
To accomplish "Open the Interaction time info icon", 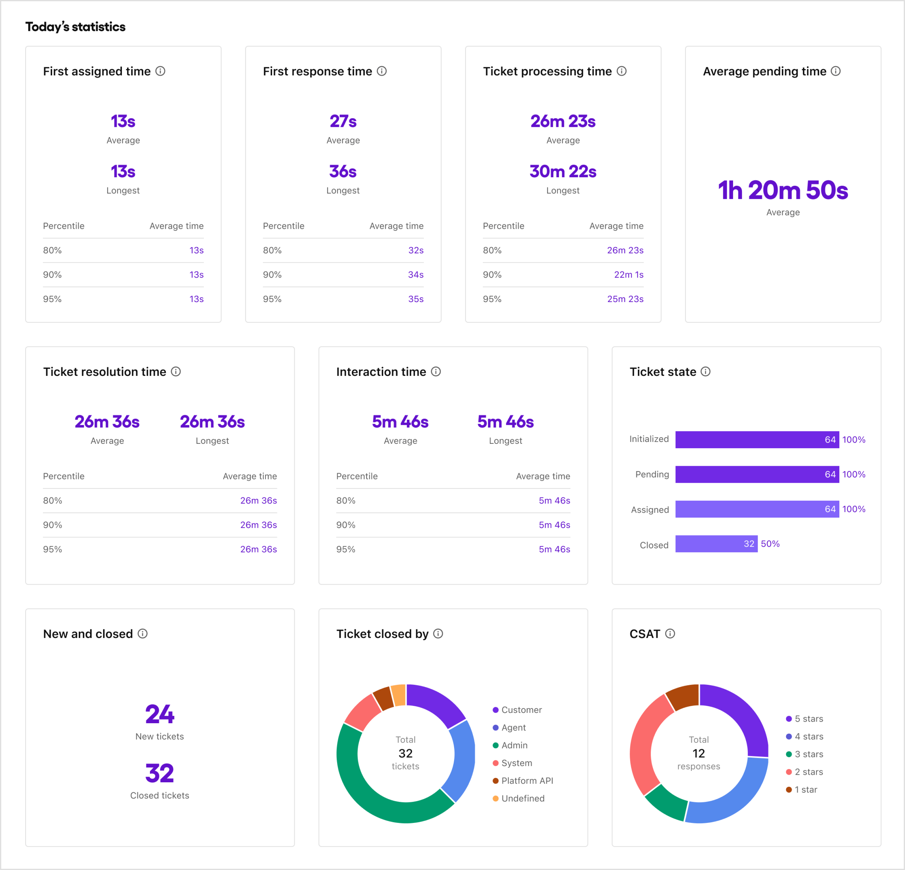I will click(x=436, y=372).
